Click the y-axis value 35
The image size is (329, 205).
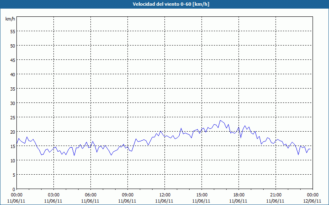13,89
